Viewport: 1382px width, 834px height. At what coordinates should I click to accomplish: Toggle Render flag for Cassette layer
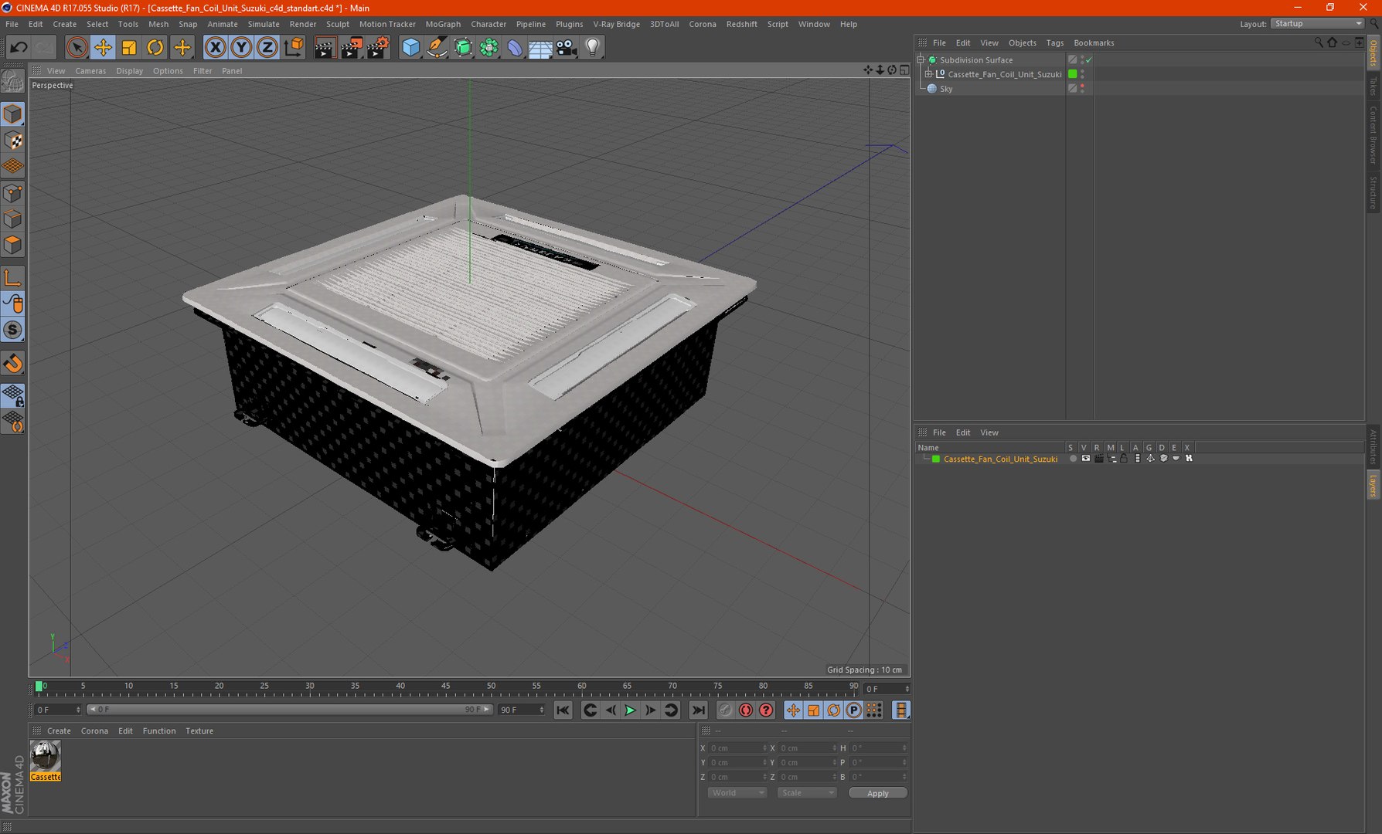click(1099, 459)
